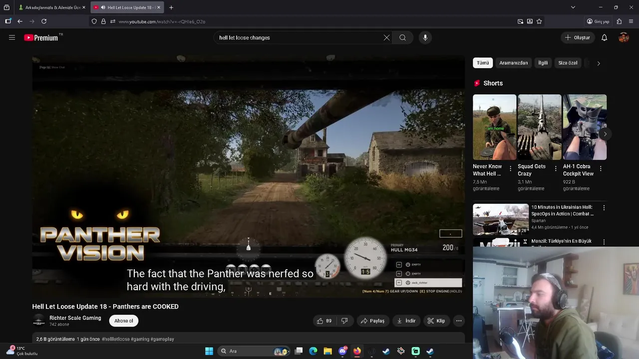Image resolution: width=639 pixels, height=359 pixels.
Task: Mute the Hell Let Loose tab audio
Action: click(x=102, y=7)
